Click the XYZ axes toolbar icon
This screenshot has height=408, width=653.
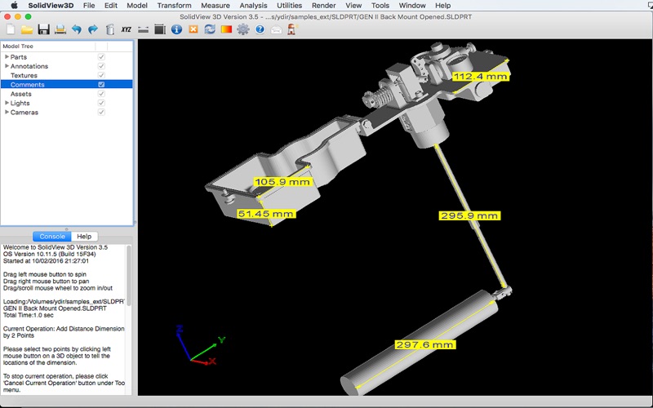(x=126, y=29)
